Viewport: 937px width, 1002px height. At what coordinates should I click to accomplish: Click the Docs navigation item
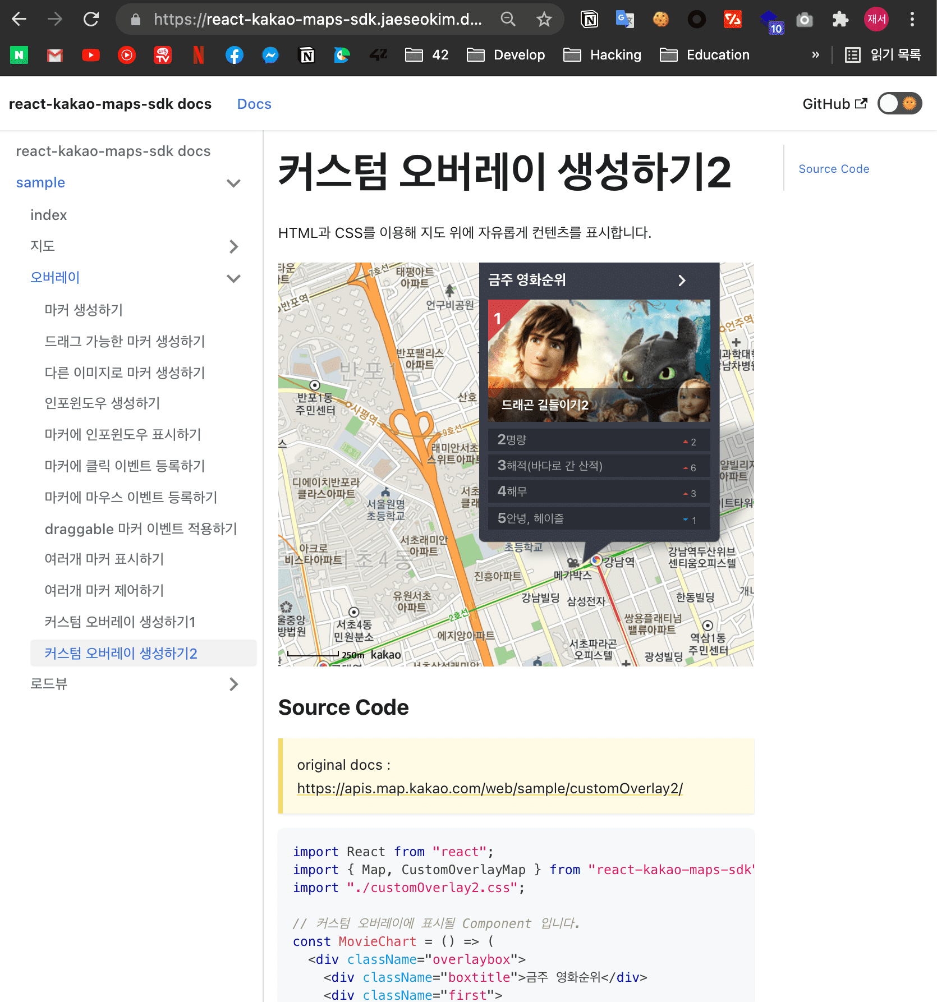coord(254,103)
